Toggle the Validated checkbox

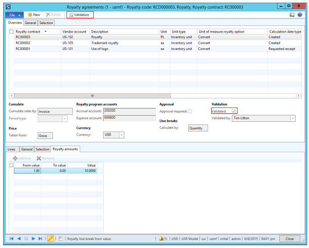point(234,111)
